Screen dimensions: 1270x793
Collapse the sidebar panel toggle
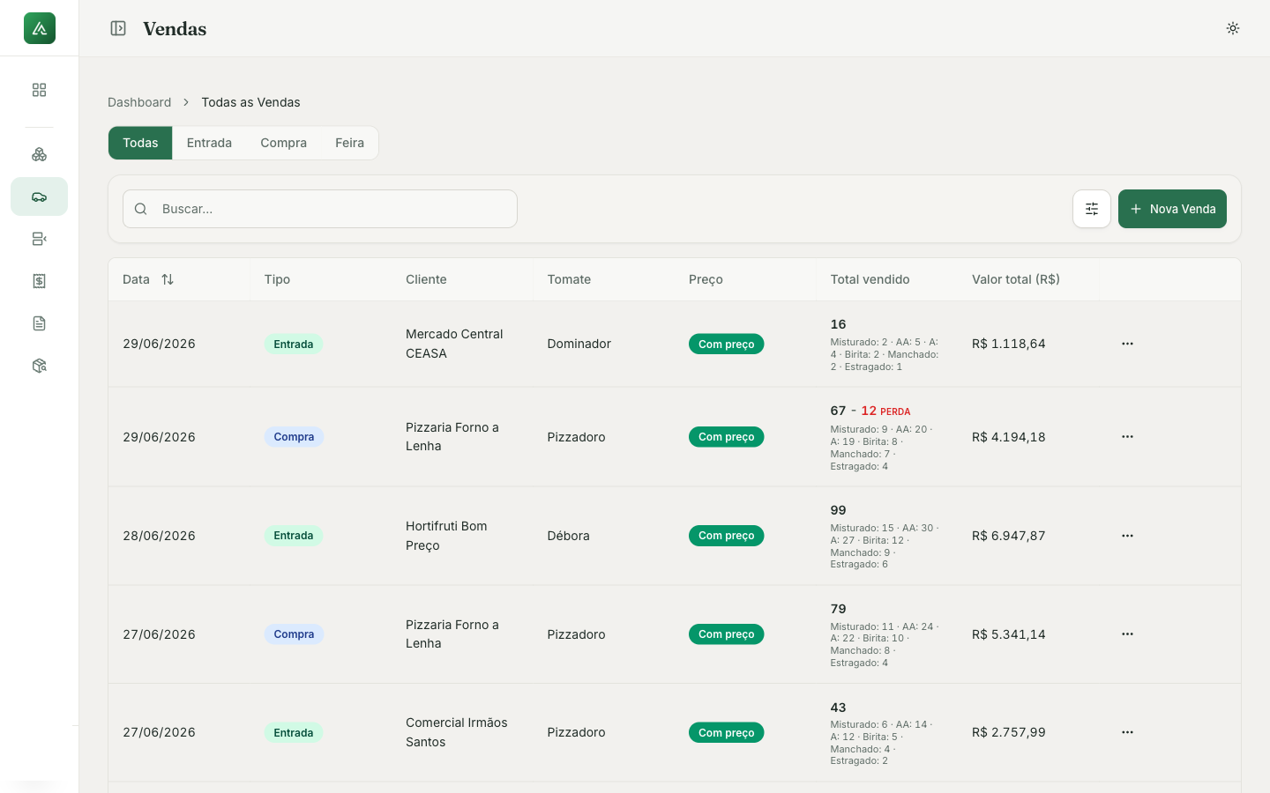coord(118,28)
